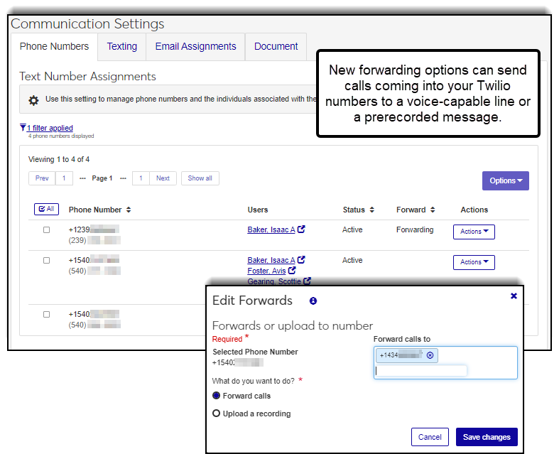559x454 pixels.
Task: Open the Document tab
Action: [276, 46]
